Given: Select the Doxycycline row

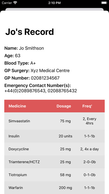Looking at the screenshot, I should click(54, 149).
